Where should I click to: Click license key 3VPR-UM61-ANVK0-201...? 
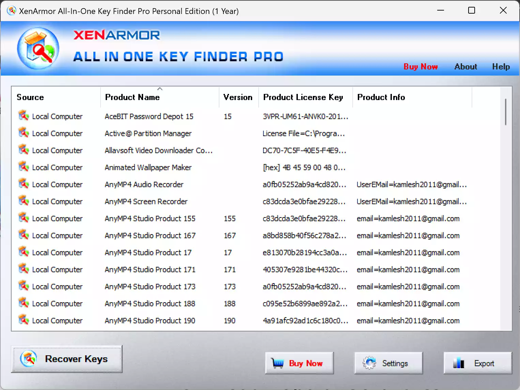point(305,116)
